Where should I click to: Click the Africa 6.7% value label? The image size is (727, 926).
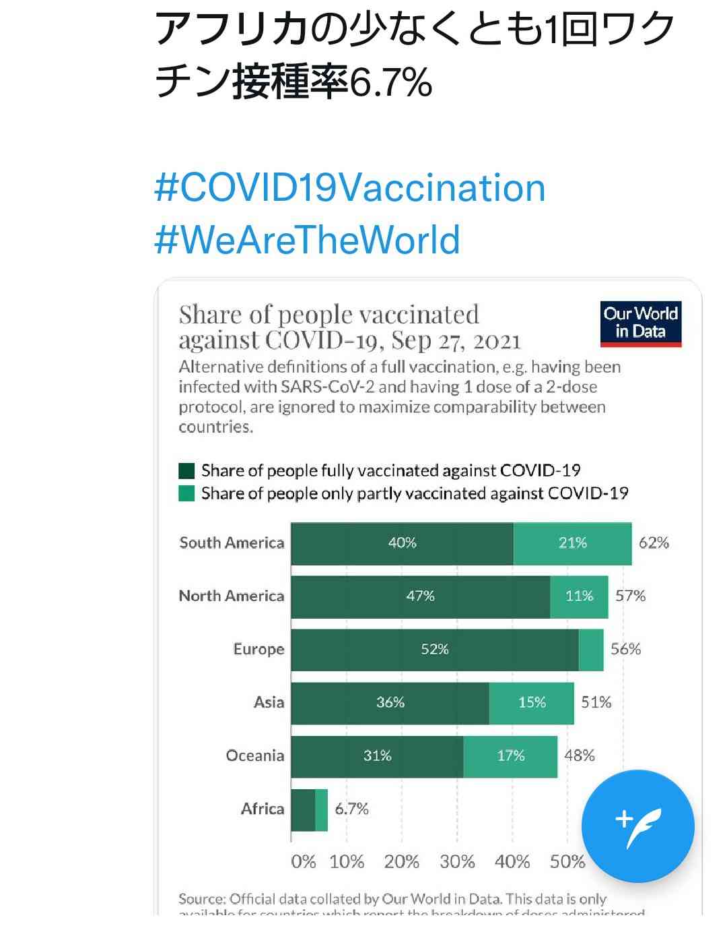tap(351, 809)
